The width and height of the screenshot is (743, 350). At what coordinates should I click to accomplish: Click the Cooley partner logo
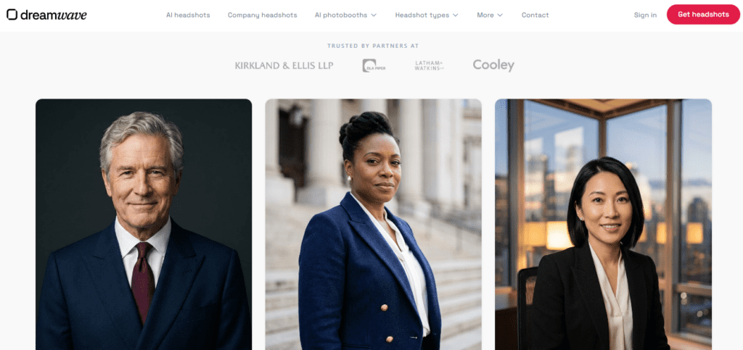tap(493, 65)
